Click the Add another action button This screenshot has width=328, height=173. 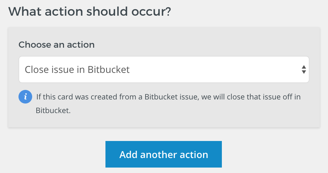point(164,154)
